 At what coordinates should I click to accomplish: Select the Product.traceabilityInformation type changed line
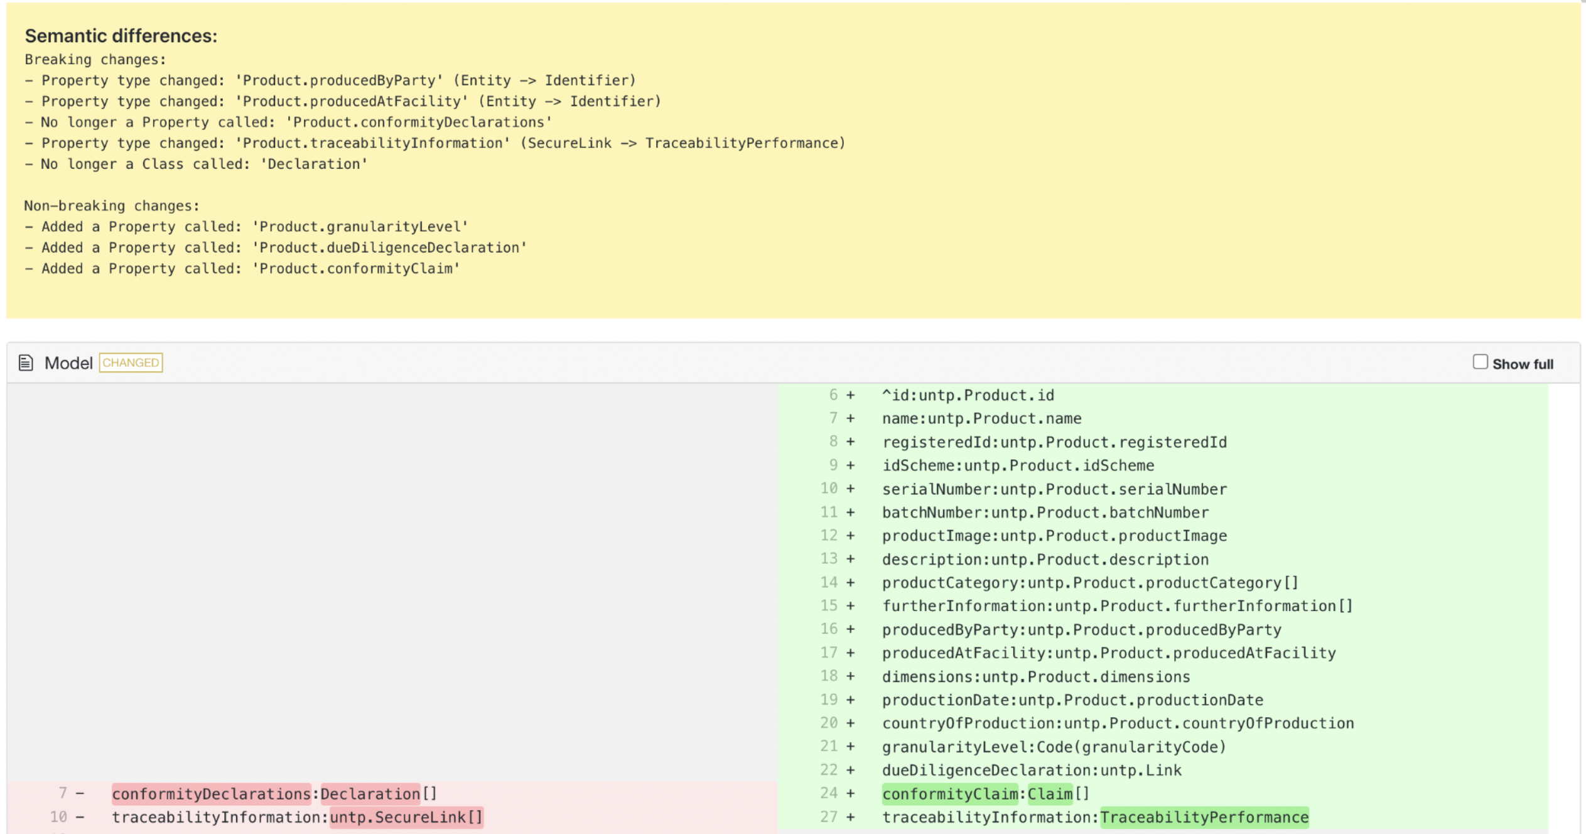pyautogui.click(x=435, y=143)
